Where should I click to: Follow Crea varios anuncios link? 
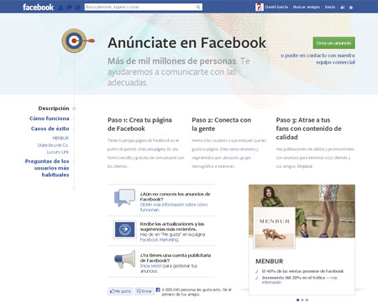tap(238, 149)
